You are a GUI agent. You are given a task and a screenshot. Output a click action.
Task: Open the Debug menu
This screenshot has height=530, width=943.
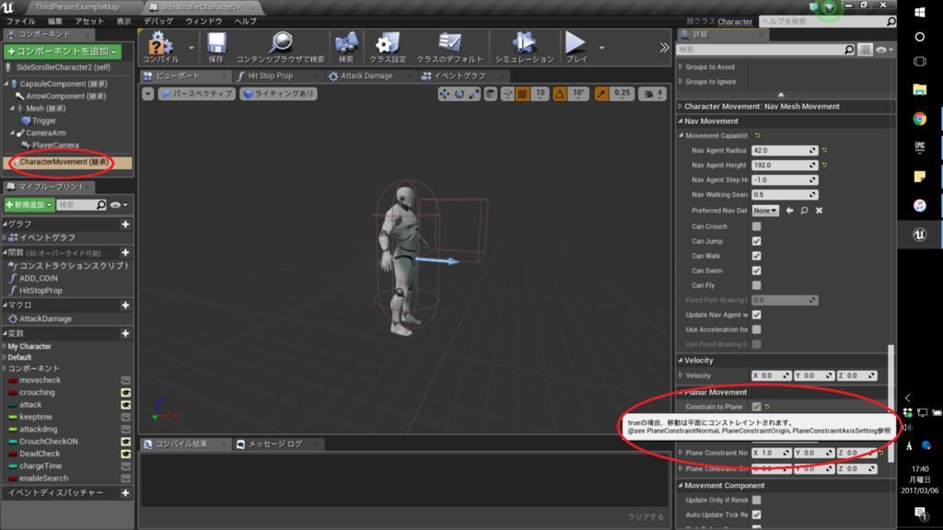[158, 21]
